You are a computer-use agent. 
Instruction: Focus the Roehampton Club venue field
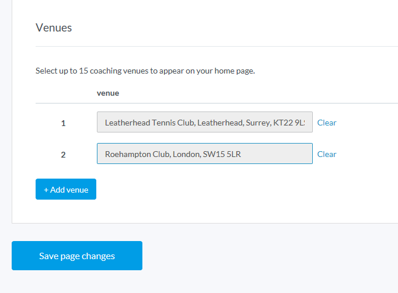(204, 154)
